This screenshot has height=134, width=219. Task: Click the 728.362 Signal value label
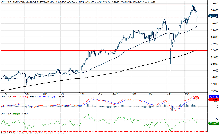(x=214, y=97)
